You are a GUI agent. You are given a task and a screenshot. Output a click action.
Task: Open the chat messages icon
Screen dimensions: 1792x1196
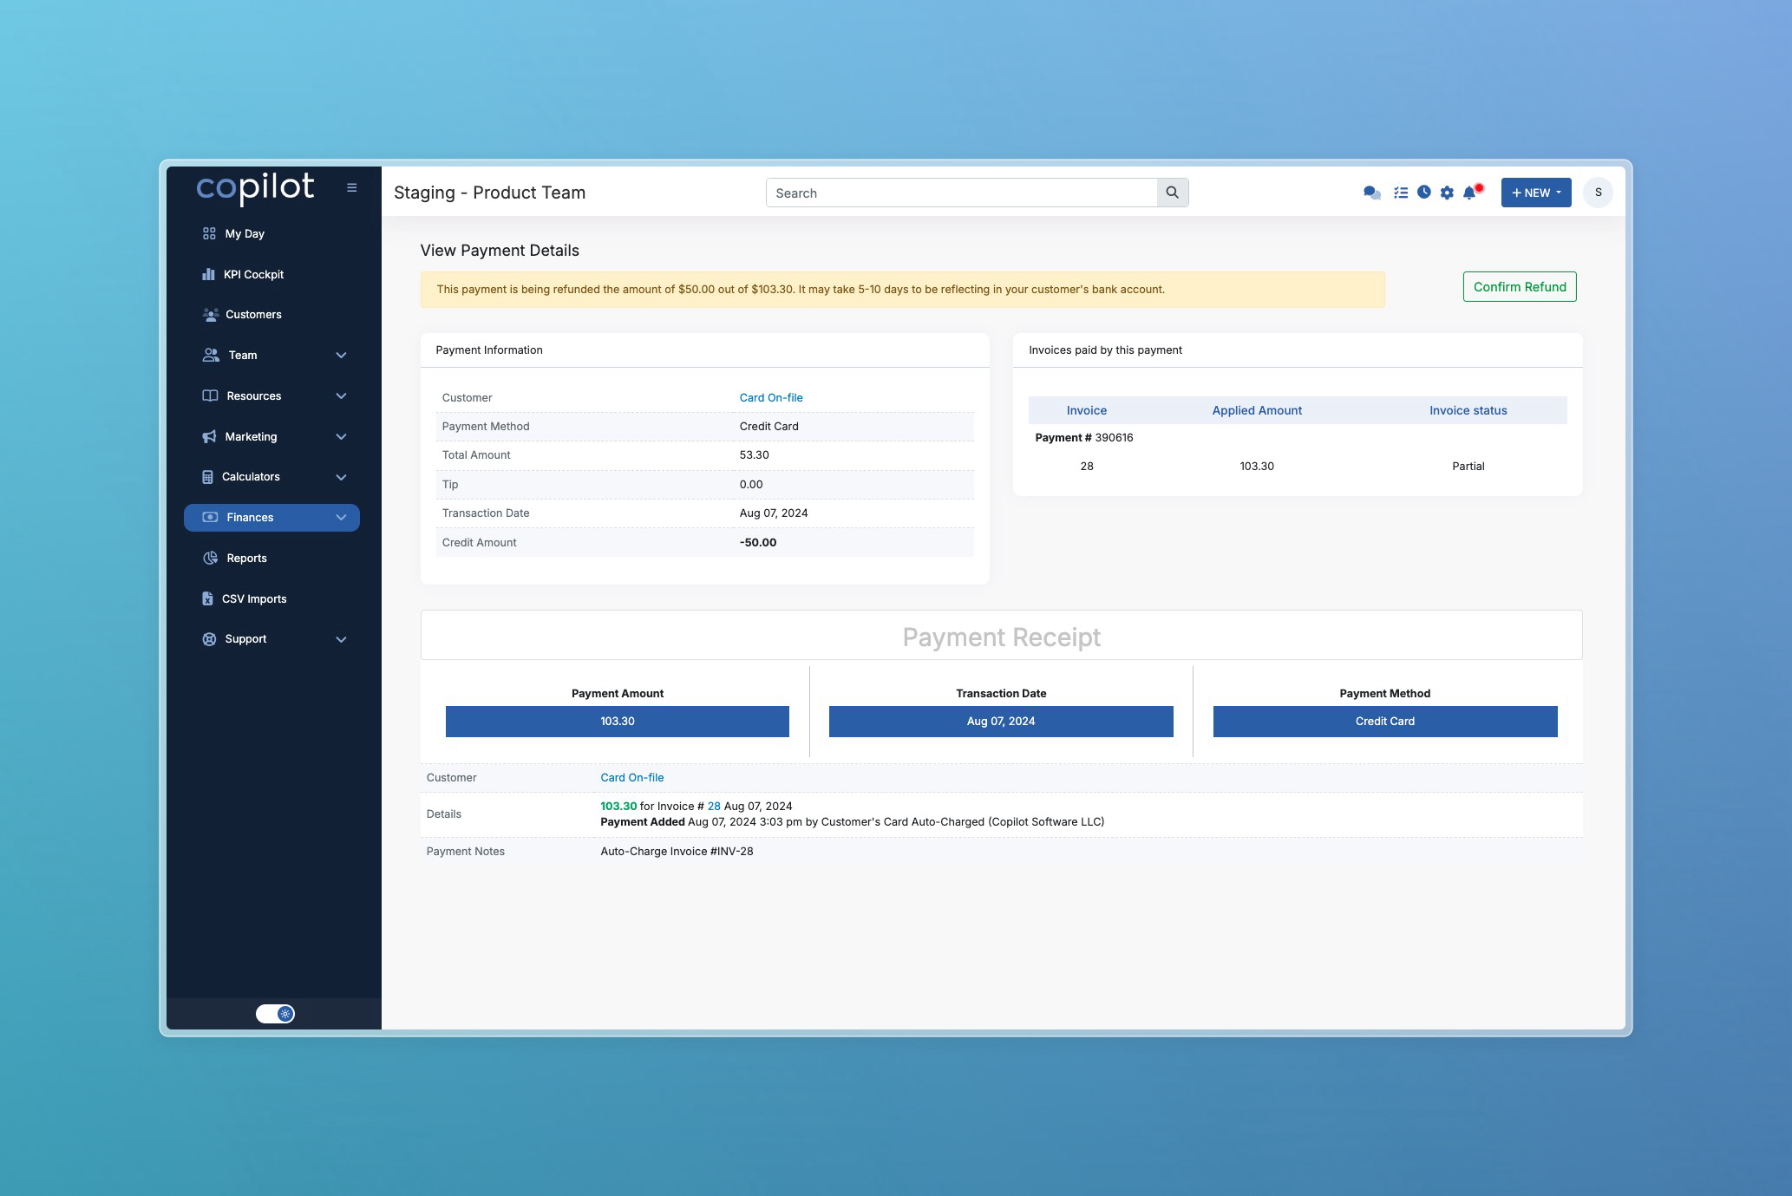click(1371, 193)
